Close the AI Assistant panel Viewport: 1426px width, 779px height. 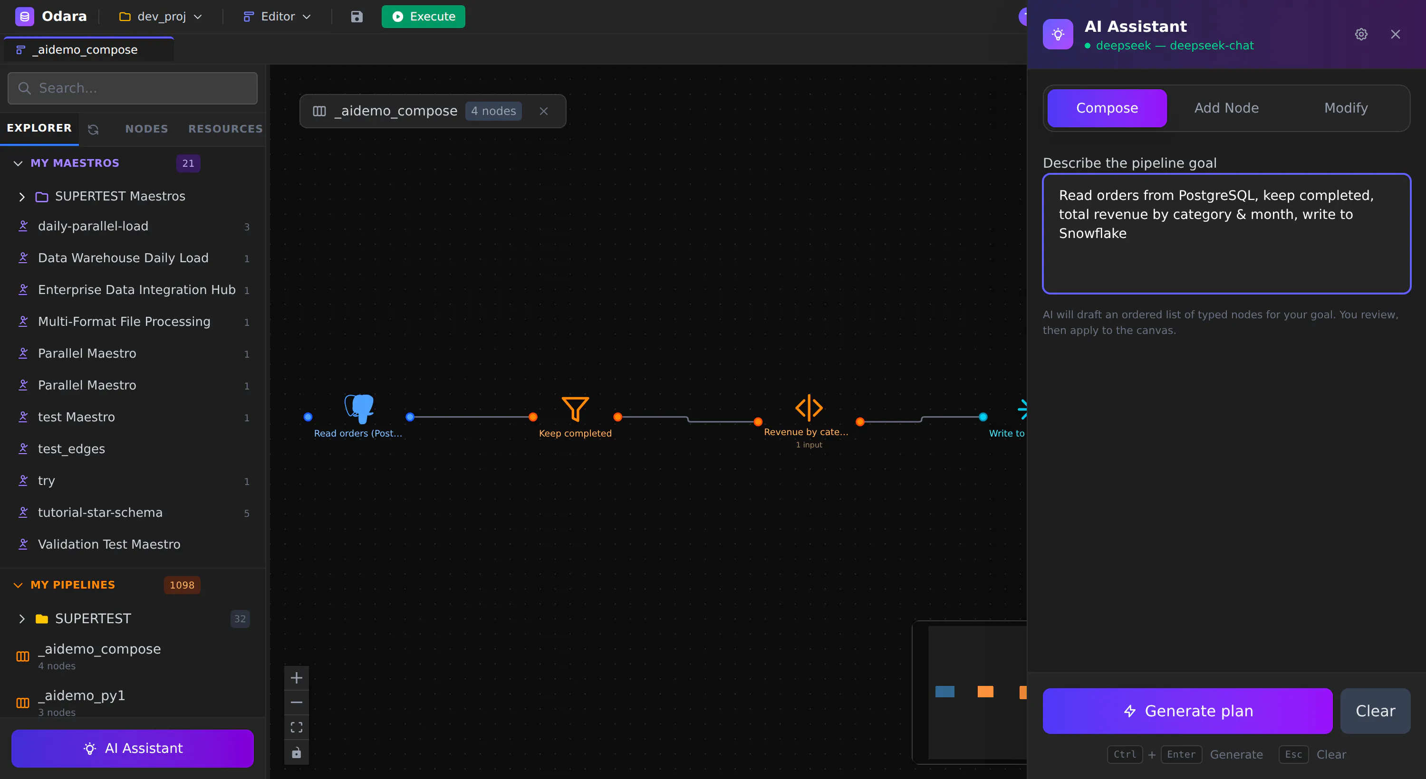pyautogui.click(x=1395, y=34)
